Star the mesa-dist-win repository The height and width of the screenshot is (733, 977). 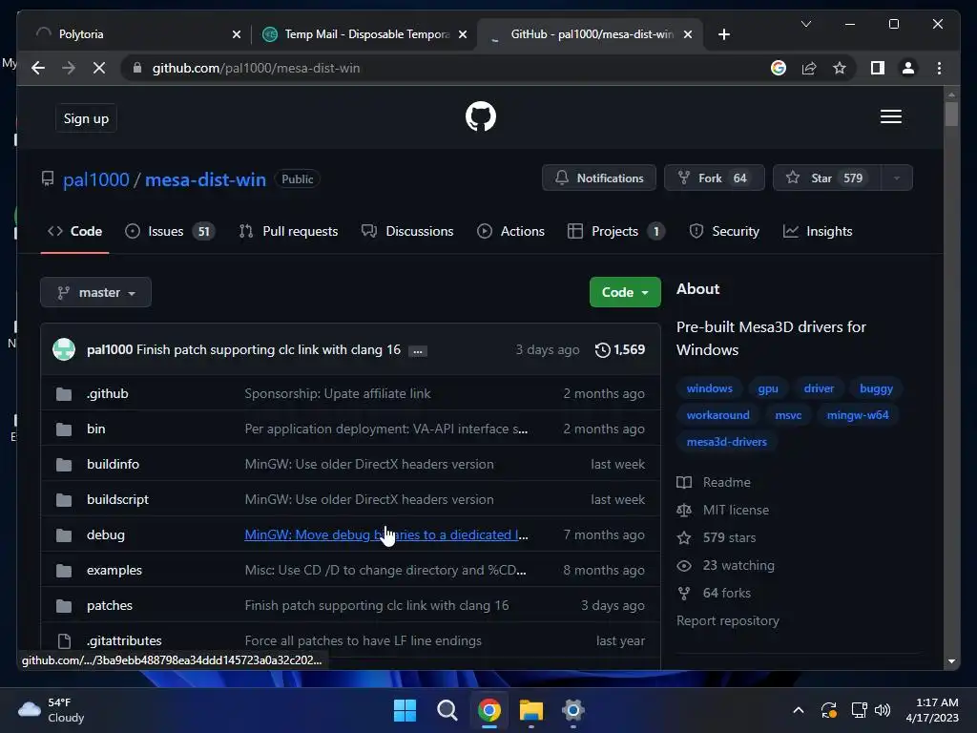(x=827, y=178)
